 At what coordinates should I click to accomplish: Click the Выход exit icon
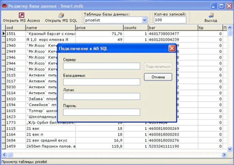211,15
